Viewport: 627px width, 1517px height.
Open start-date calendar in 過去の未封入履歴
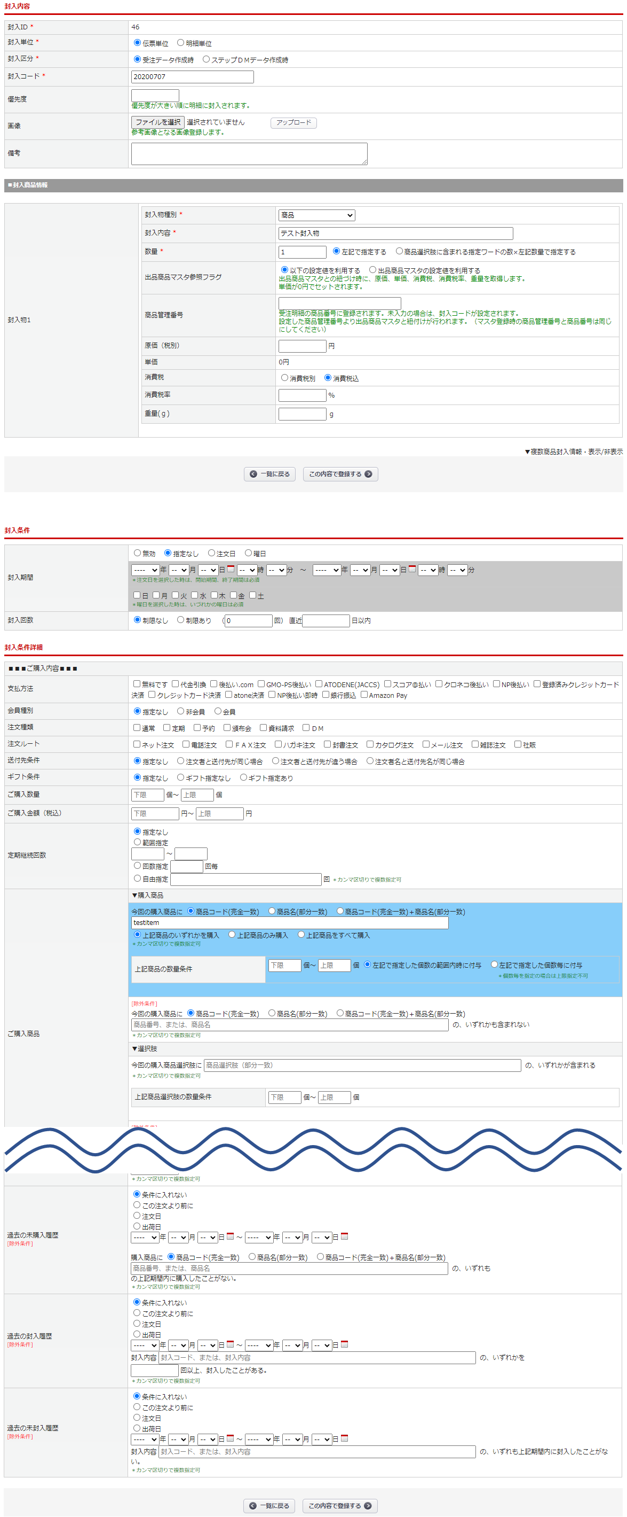tap(231, 1438)
